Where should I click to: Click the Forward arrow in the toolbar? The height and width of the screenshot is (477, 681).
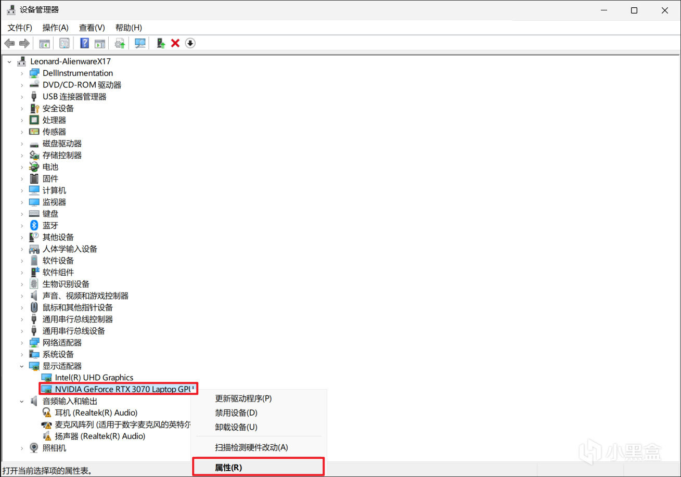(24, 43)
